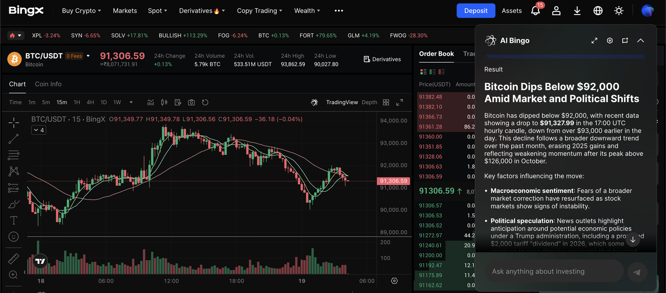Image resolution: width=666 pixels, height=293 pixels.
Task: Click the download app icon
Action: (x=577, y=10)
